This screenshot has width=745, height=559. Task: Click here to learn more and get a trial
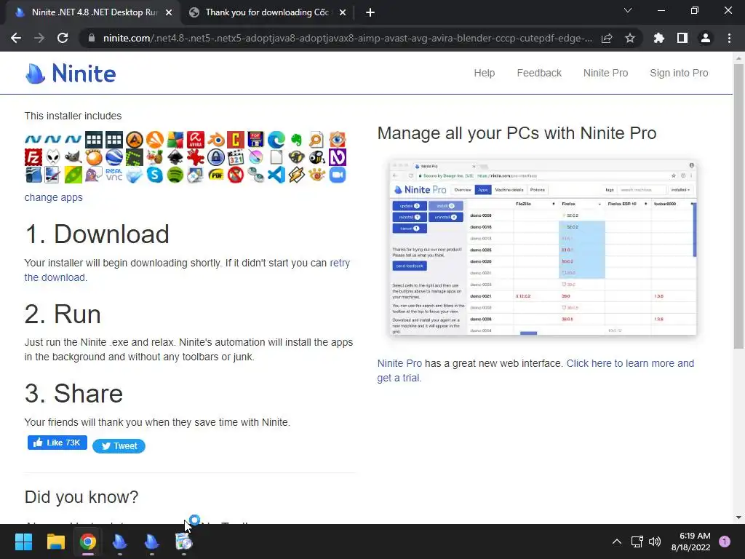[630, 363]
